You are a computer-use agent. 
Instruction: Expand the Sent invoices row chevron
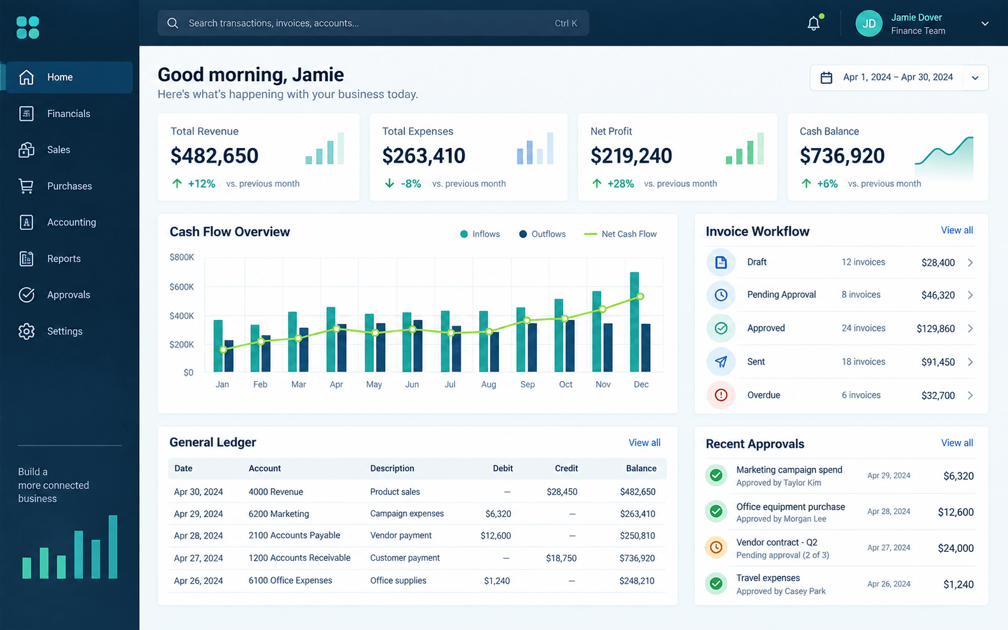971,362
